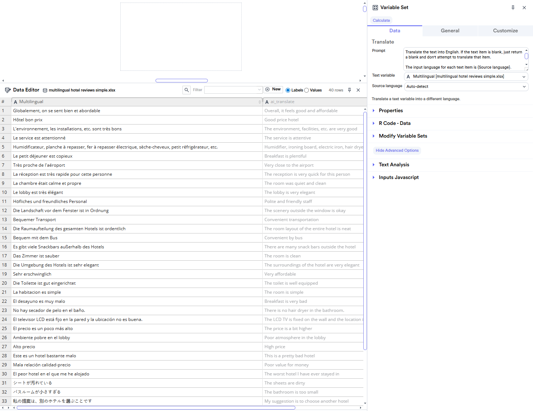533x411 pixels.
Task: Click Hide Advanced Options
Action: [x=397, y=150]
